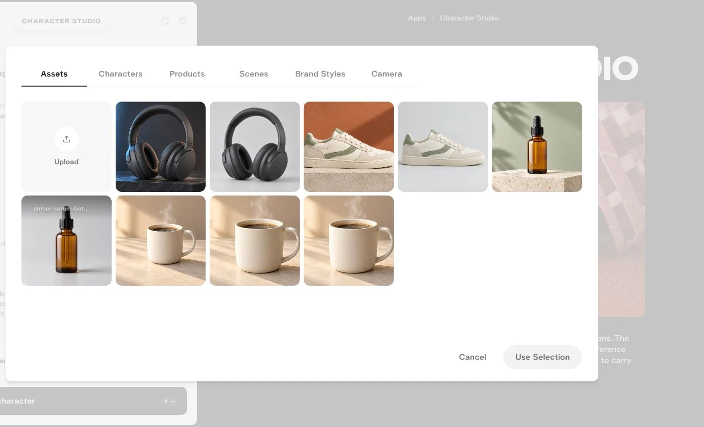Select sneaker thumbnail on gray background
The image size is (704, 427).
pos(443,147)
